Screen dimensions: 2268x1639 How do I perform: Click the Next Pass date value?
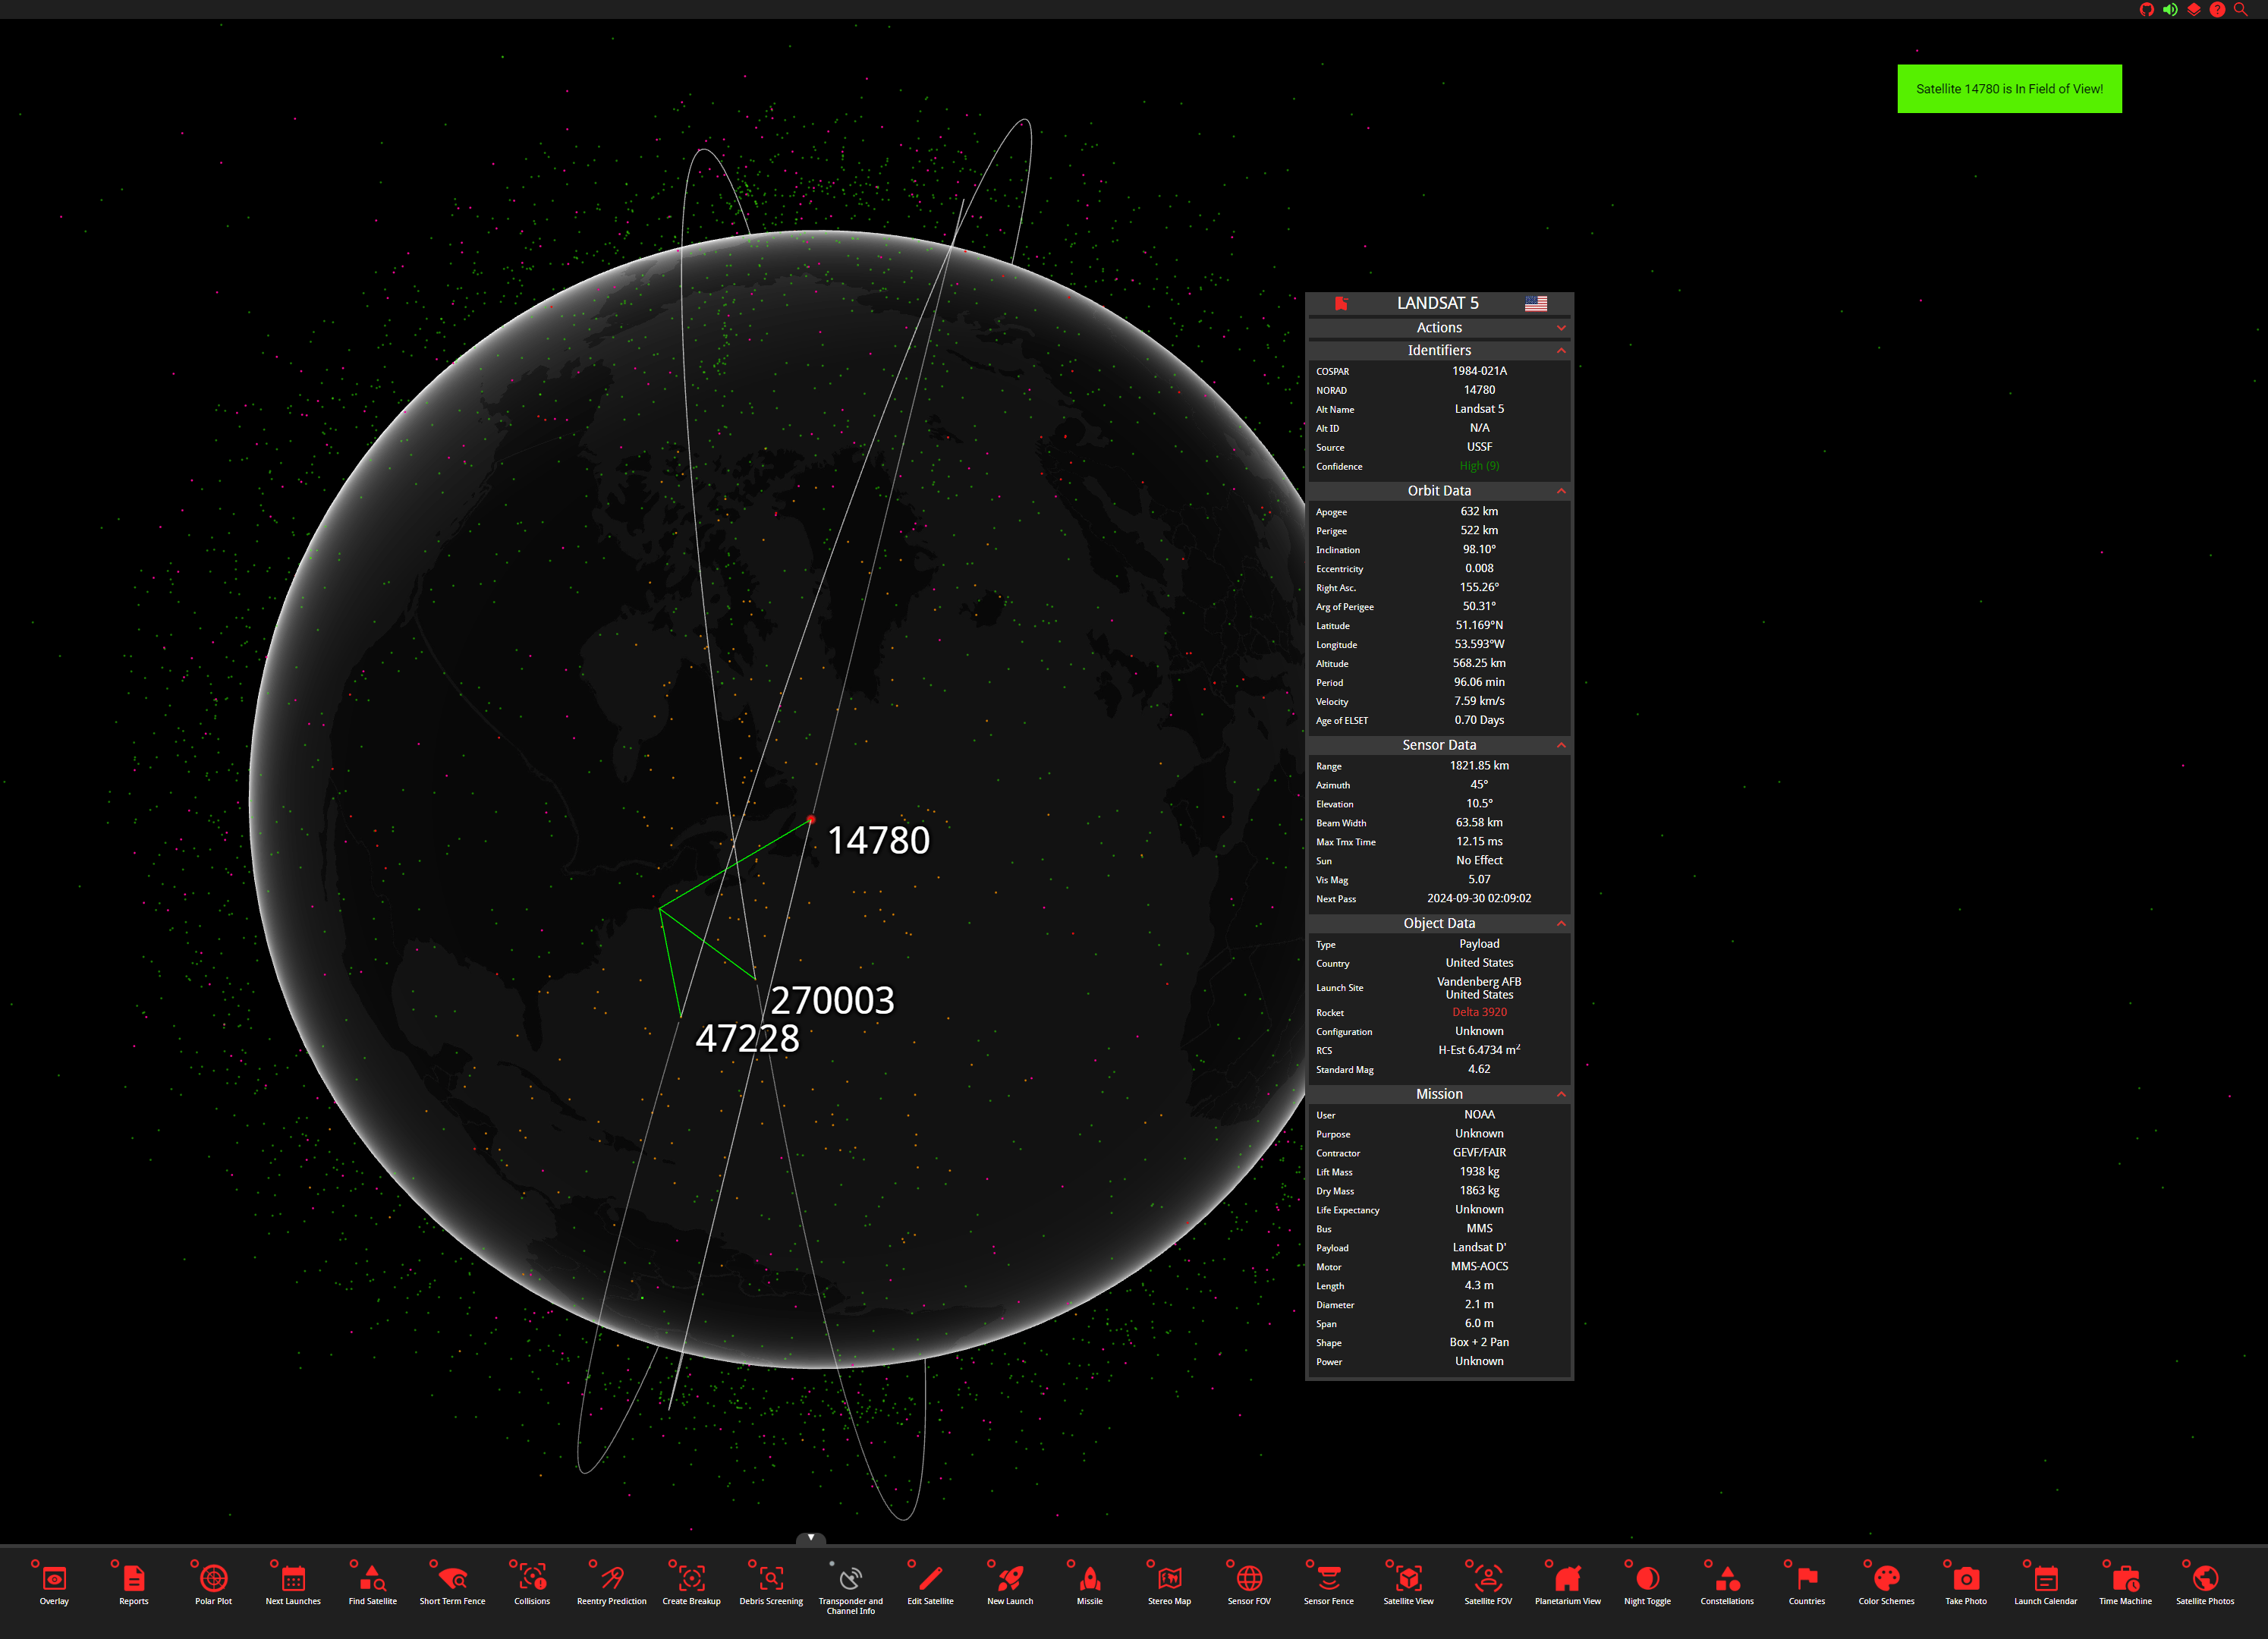point(1479,899)
